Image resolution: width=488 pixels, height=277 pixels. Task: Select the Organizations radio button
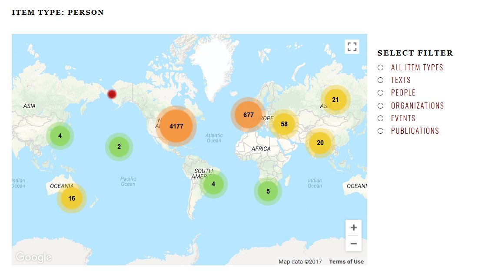click(380, 106)
